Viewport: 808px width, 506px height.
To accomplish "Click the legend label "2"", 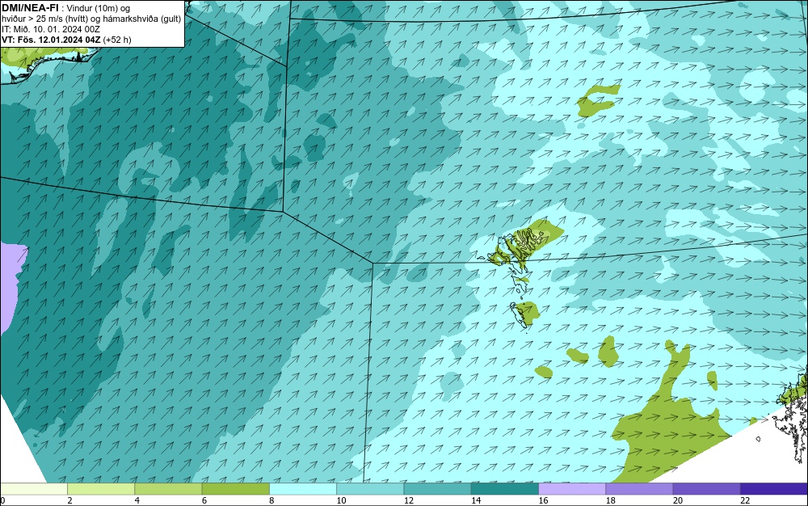I will pyautogui.click(x=69, y=500).
